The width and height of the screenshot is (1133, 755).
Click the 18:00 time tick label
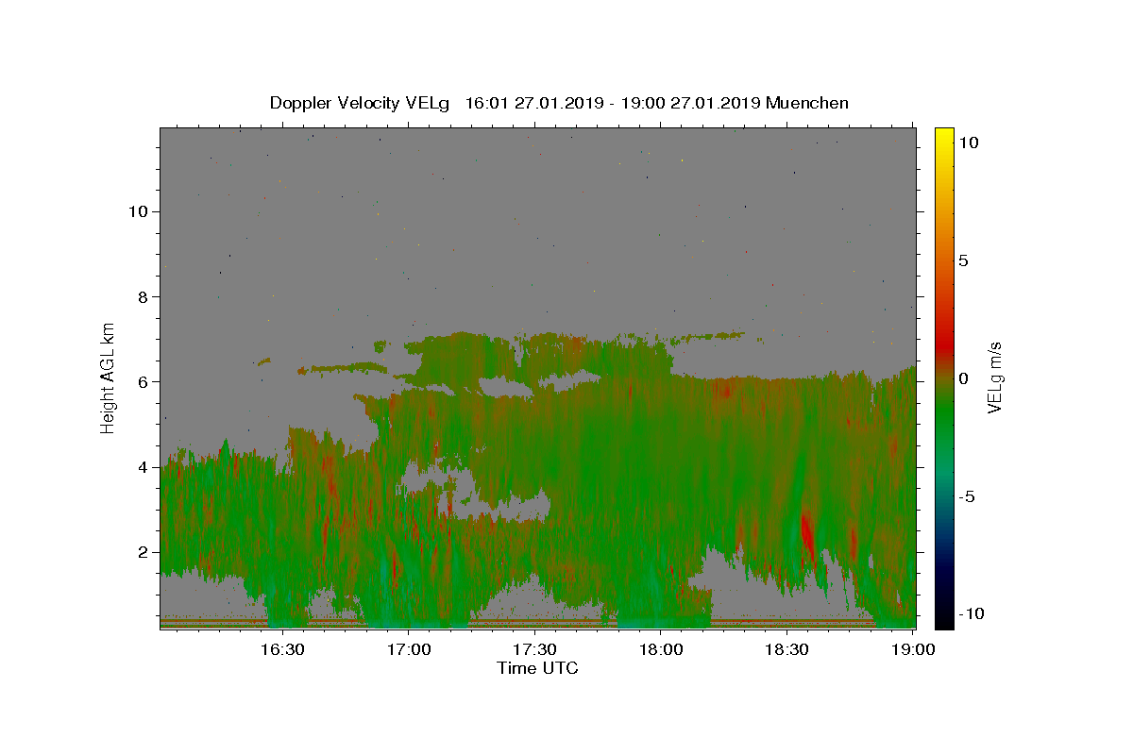pos(661,649)
